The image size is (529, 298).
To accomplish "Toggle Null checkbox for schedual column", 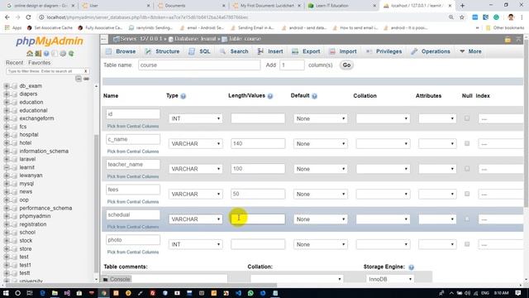I will (467, 219).
